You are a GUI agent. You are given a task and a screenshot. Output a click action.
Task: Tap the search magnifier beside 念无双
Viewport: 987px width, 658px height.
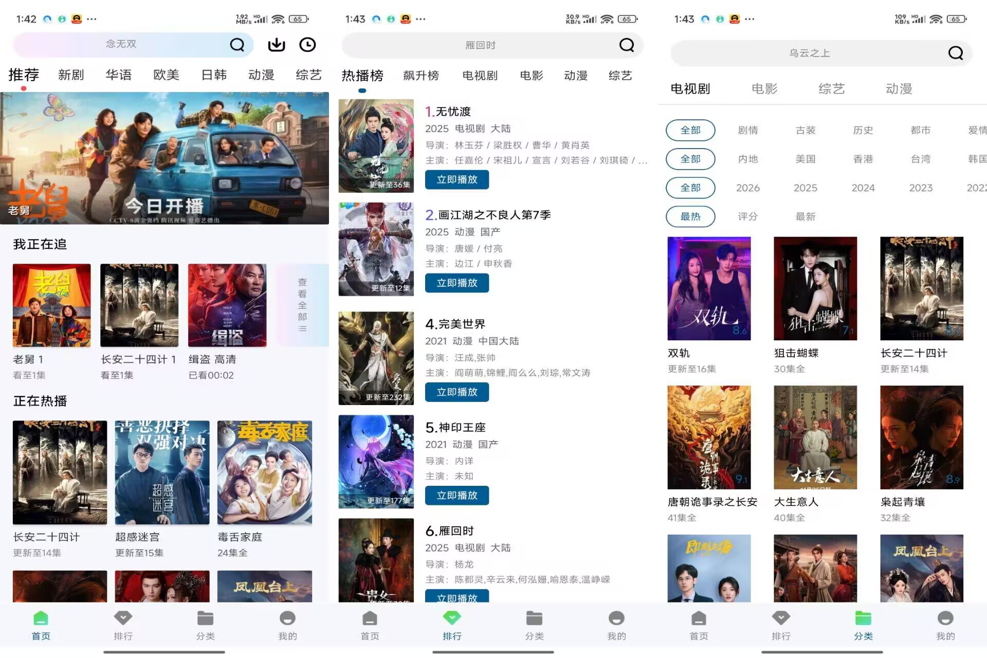(x=237, y=45)
